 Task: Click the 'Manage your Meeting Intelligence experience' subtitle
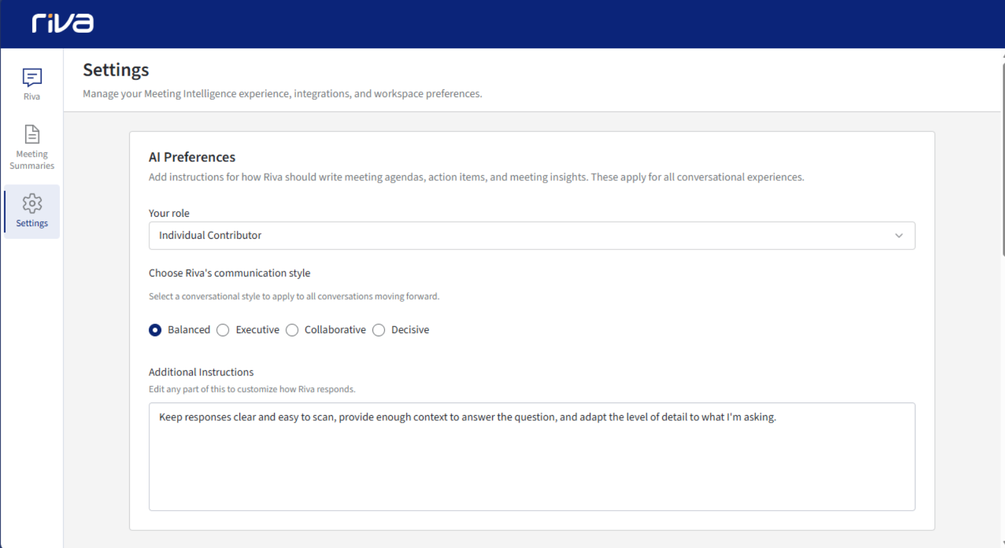282,94
